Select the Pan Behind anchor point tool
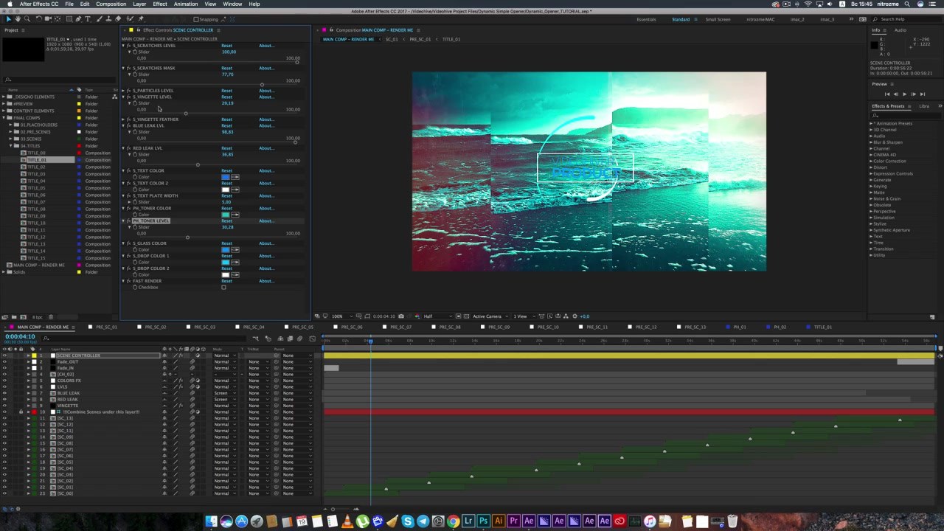944x531 pixels. click(x=58, y=19)
